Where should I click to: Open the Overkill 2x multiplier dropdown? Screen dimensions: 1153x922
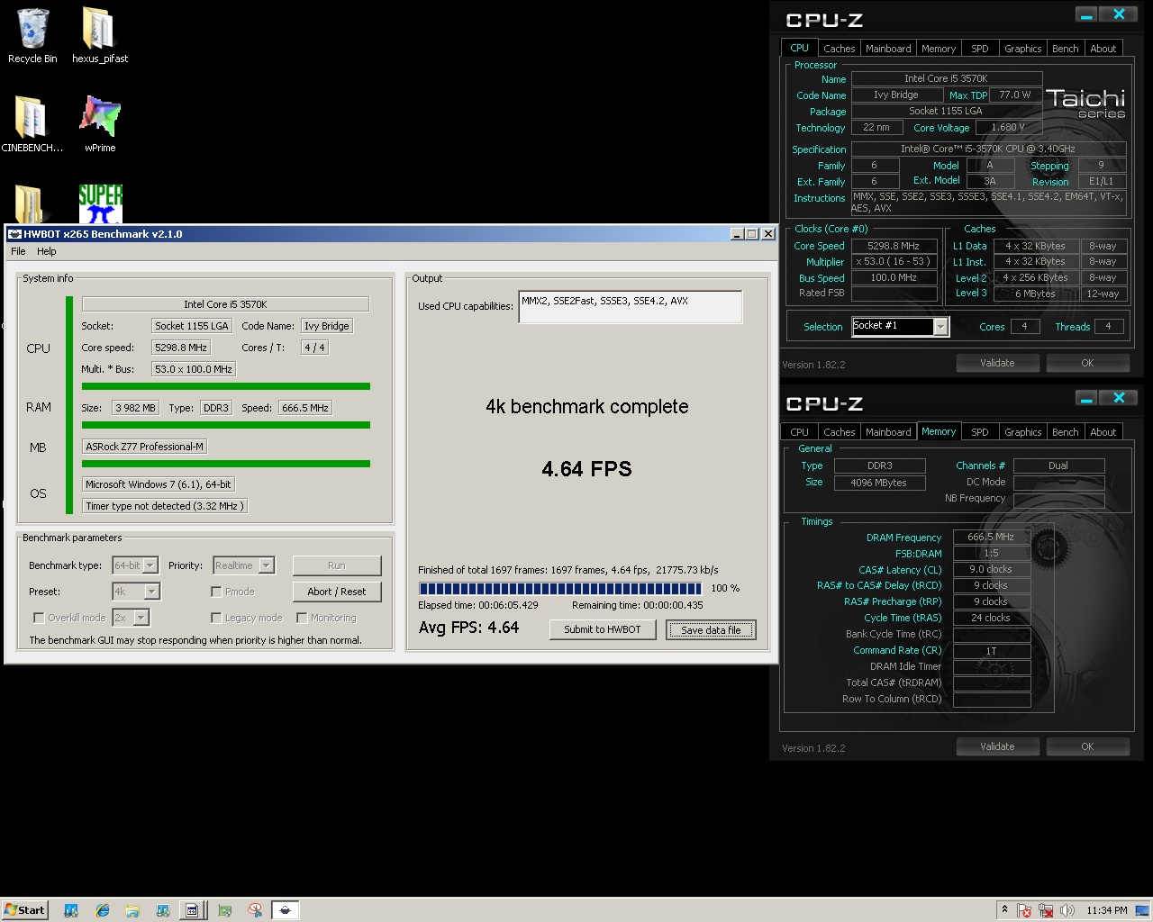pyautogui.click(x=131, y=618)
